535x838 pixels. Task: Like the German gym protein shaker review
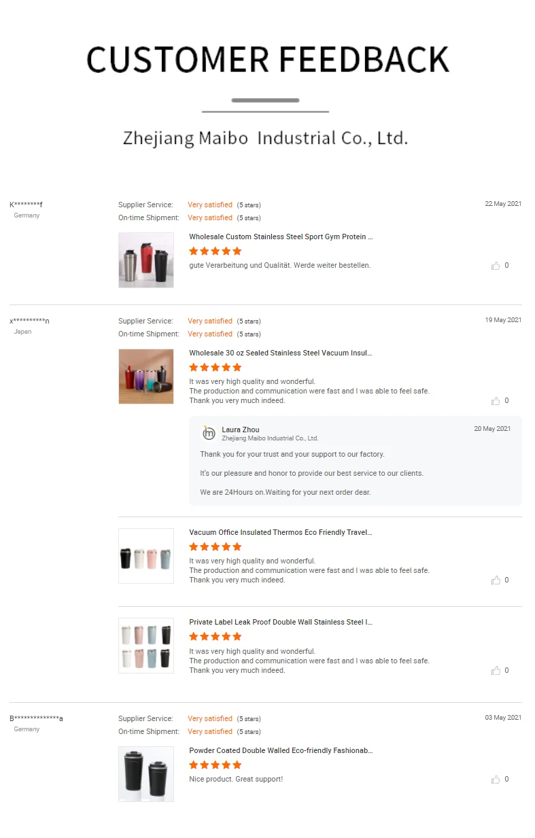click(496, 266)
